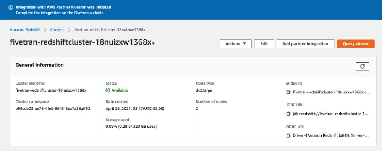This screenshot has height=151, width=382.
Task: Select the Cluster namespace ID b99cdb03-ae78...
Action: pyautogui.click(x=53, y=108)
